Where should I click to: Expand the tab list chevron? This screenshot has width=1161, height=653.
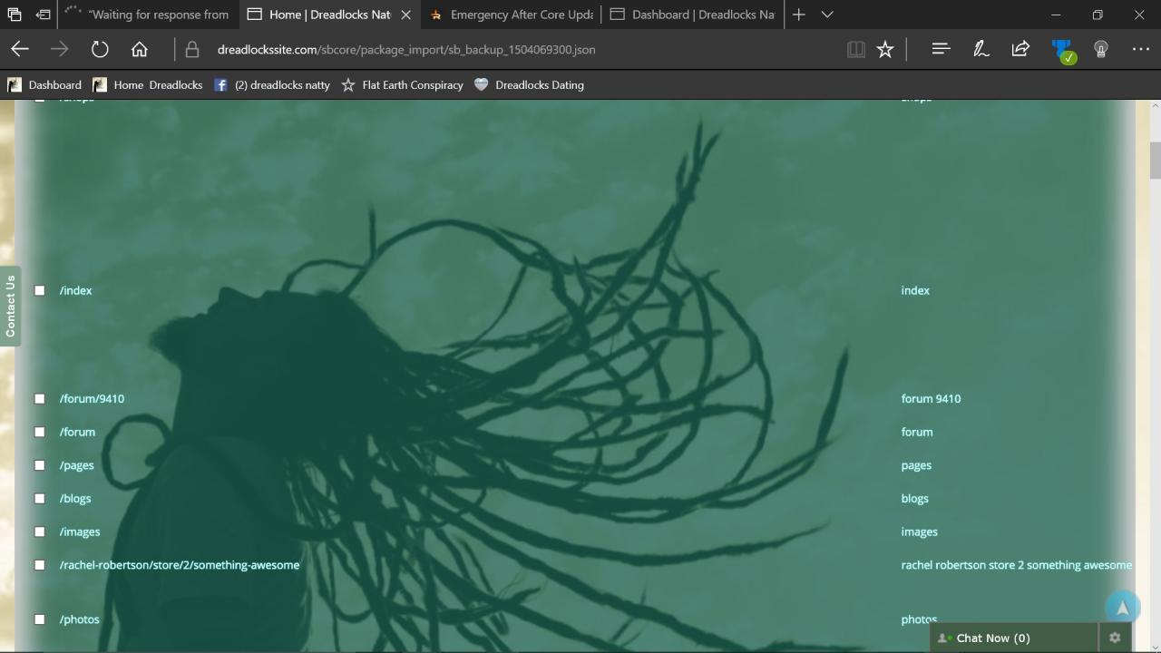click(827, 15)
